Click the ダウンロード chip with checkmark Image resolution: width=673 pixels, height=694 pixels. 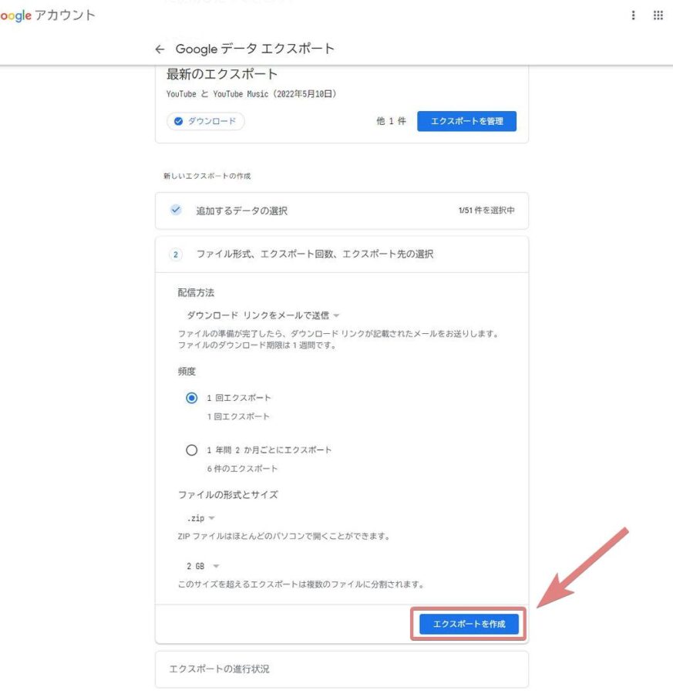(206, 121)
